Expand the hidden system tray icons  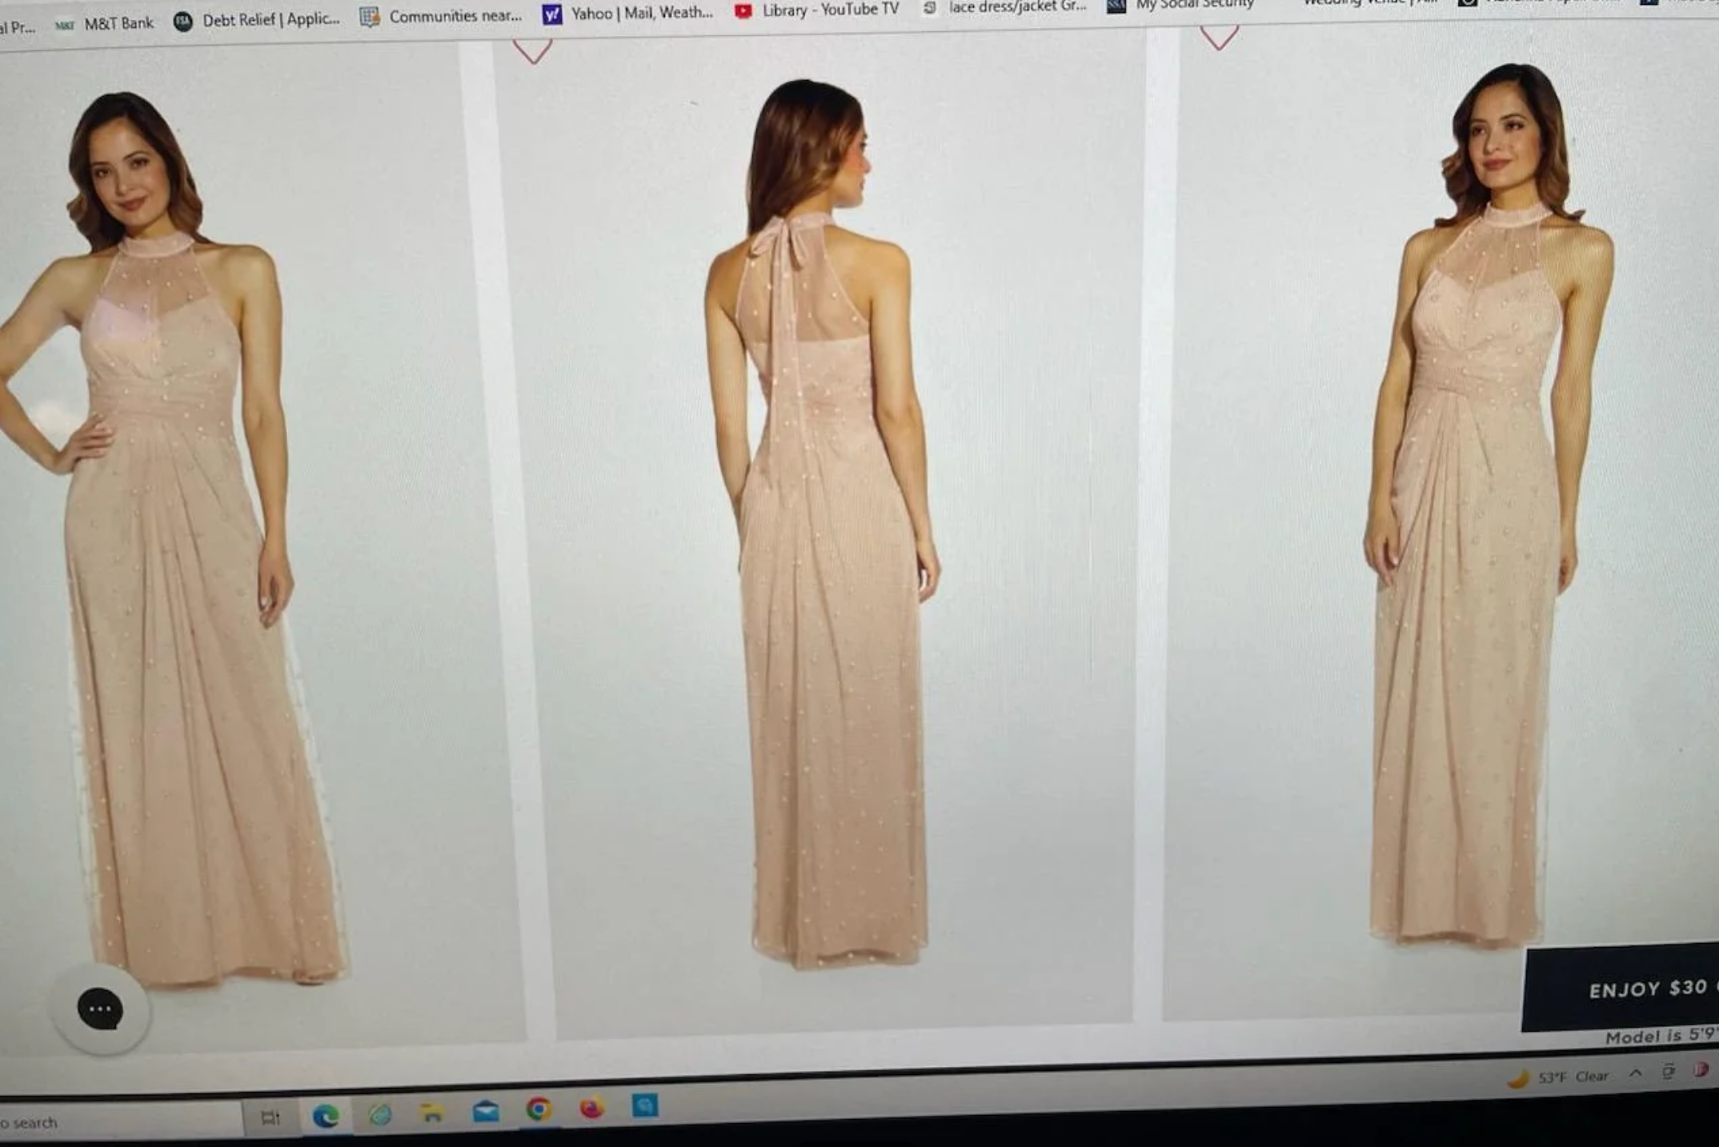point(1636,1073)
